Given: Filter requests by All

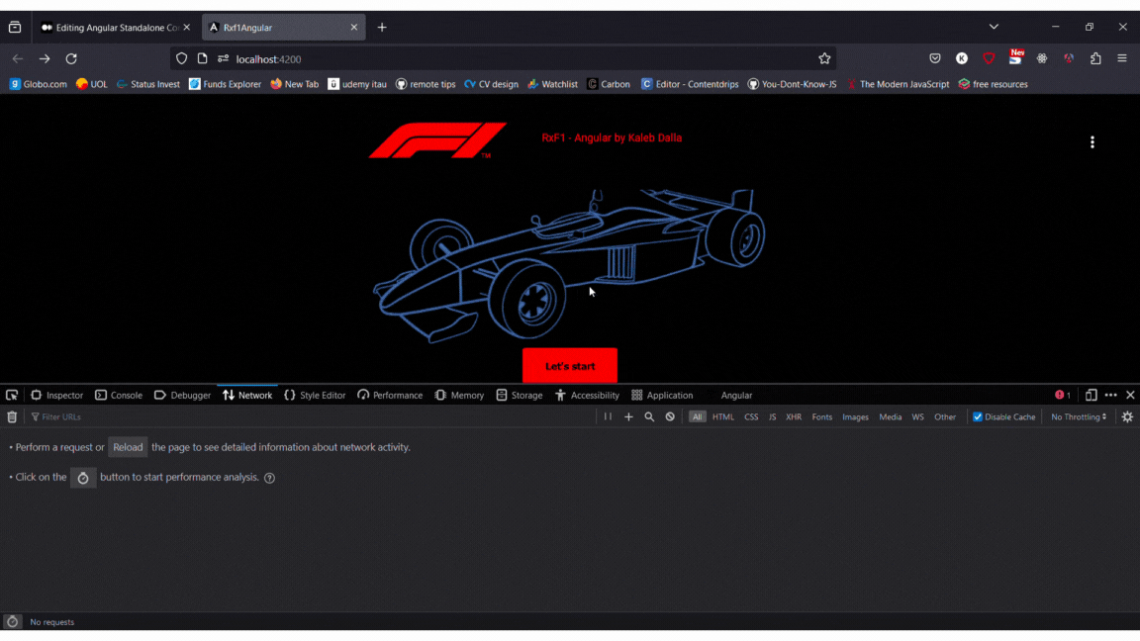Looking at the screenshot, I should (x=698, y=417).
